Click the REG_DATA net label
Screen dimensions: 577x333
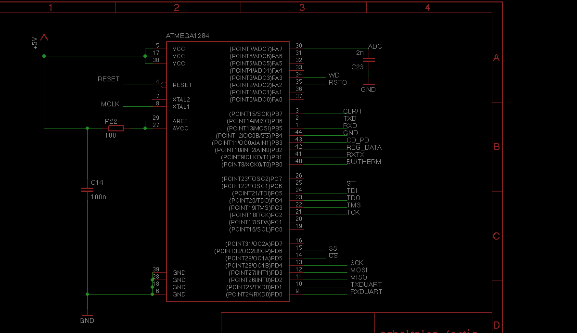click(364, 147)
